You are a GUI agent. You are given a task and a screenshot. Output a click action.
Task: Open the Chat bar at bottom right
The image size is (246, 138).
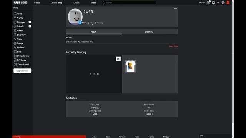[x=215, y=136]
